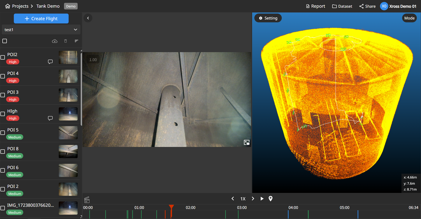
Task: Click the add POI marker pin icon
Action: 271,199
